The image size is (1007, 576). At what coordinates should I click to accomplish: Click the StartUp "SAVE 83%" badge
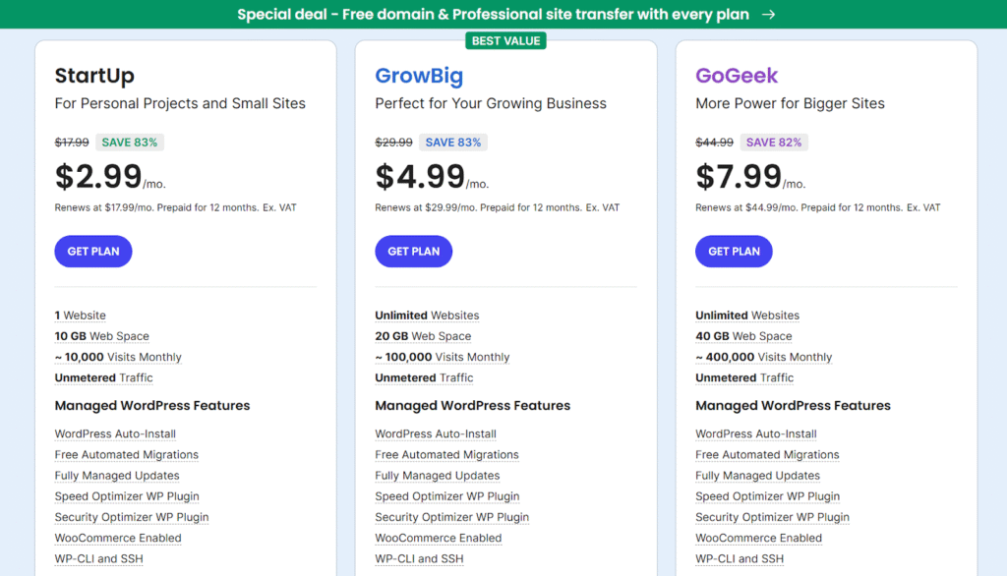131,143
